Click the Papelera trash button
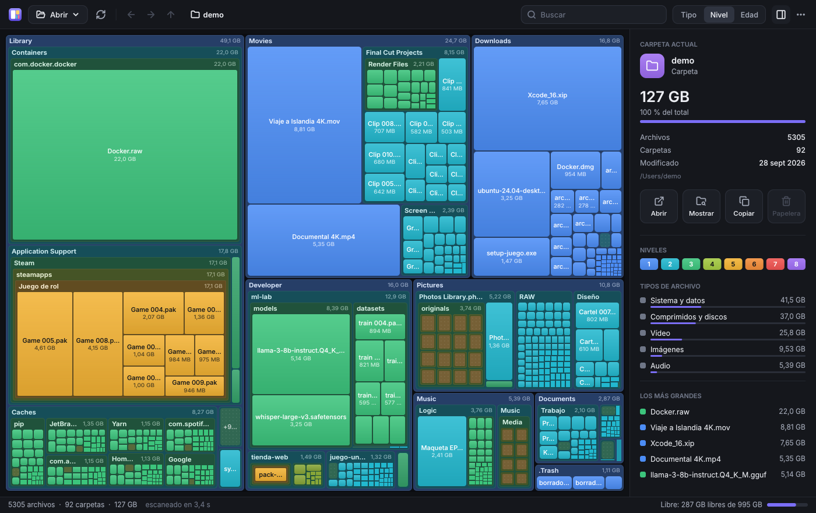 pos(786,206)
